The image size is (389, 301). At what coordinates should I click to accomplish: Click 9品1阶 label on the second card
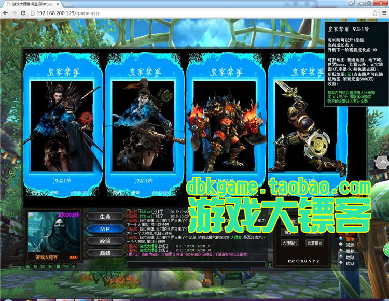click(x=144, y=181)
